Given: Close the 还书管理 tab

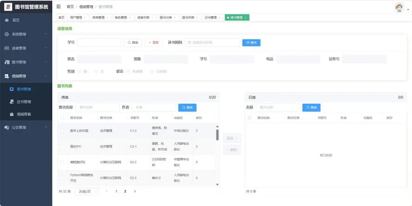Looking at the screenshot, I should (219, 18).
